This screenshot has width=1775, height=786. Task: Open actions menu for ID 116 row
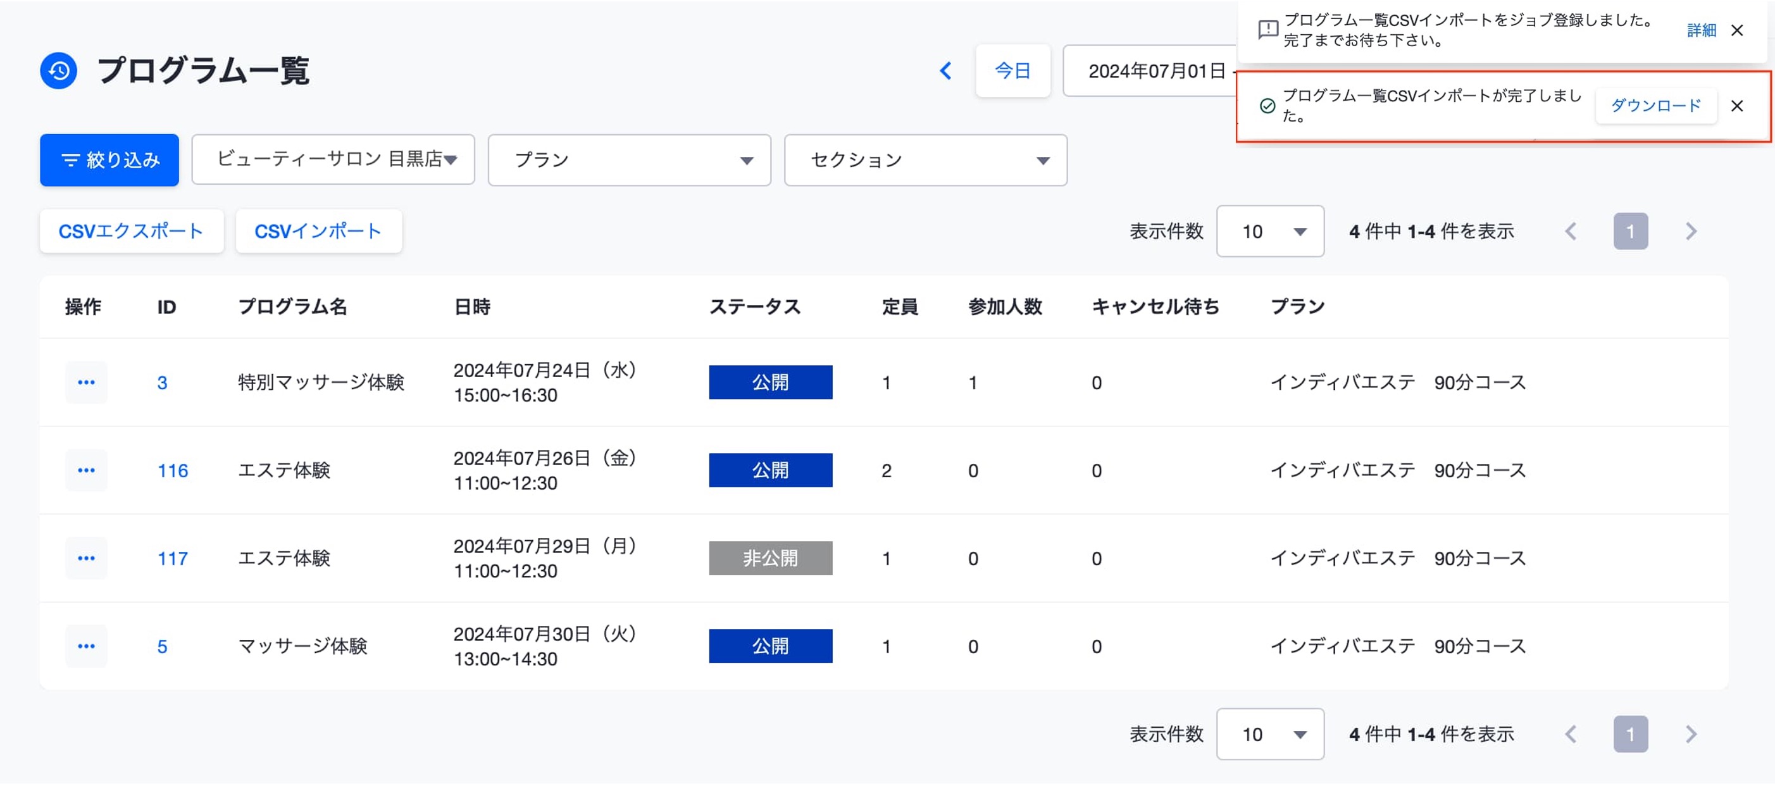[86, 471]
